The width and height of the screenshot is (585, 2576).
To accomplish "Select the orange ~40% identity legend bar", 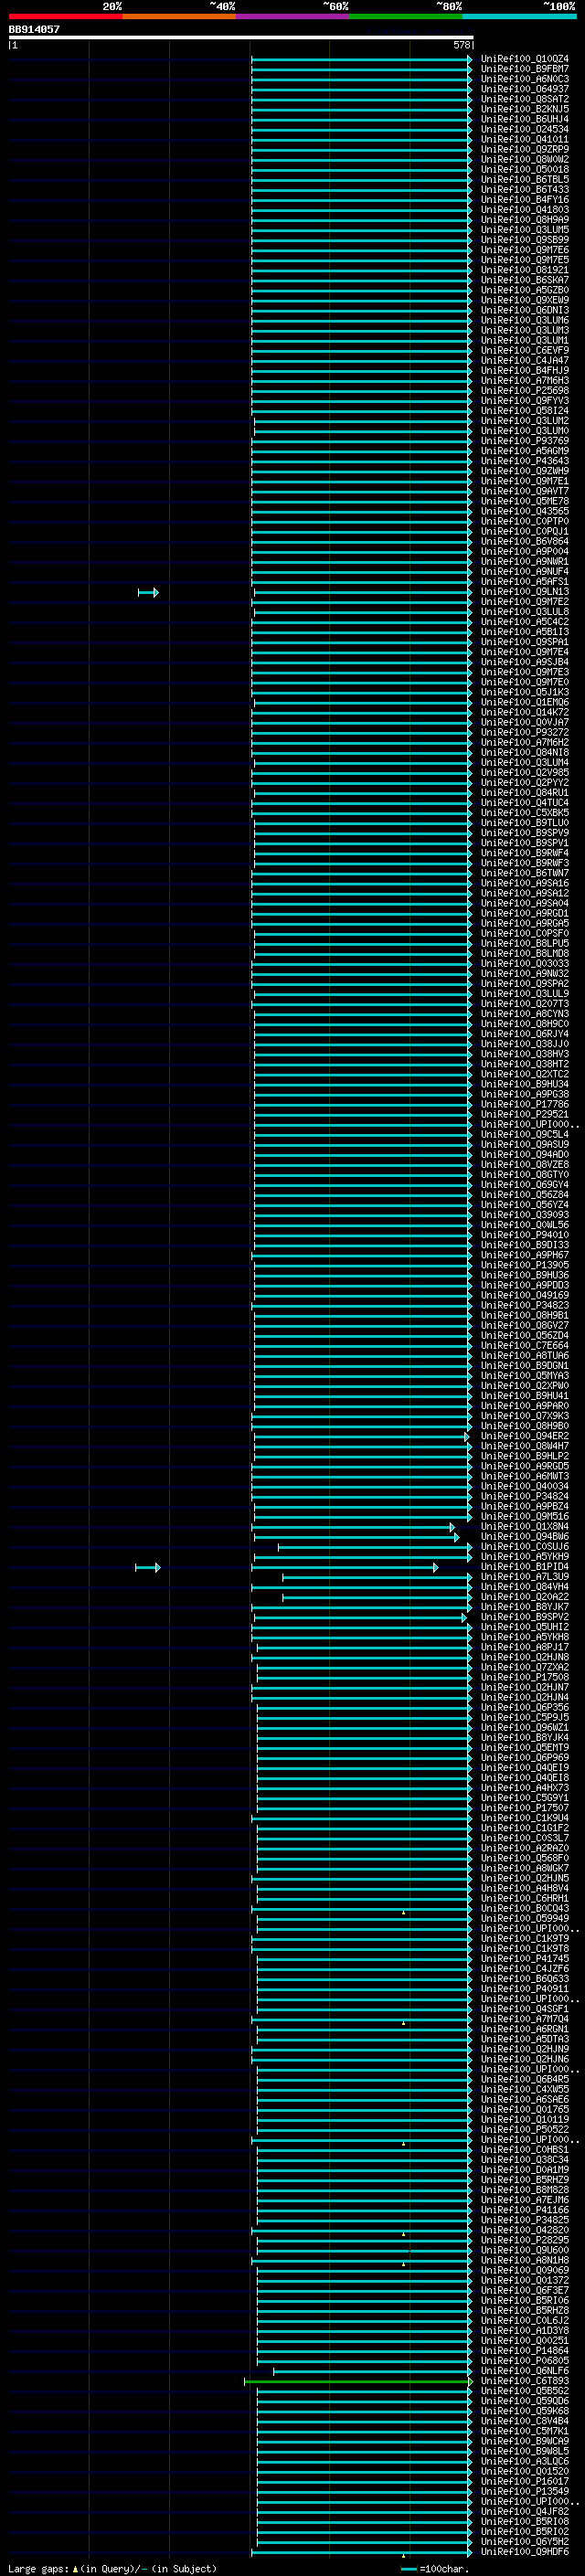I will pyautogui.click(x=179, y=16).
